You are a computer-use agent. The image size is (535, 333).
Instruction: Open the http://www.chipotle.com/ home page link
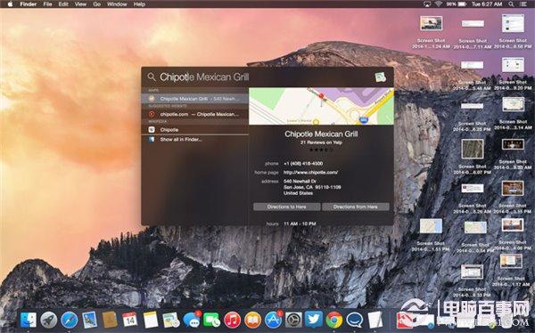tap(311, 173)
